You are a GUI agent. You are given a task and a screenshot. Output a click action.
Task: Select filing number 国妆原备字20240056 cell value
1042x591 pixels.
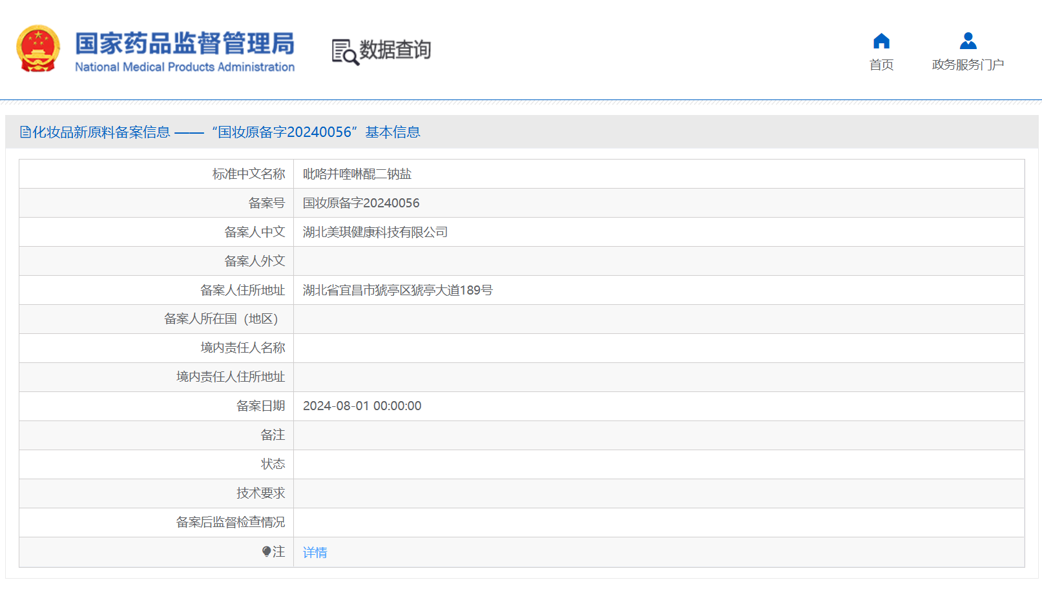tap(361, 203)
